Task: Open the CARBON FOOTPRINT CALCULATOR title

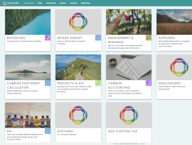Action: 23,85
